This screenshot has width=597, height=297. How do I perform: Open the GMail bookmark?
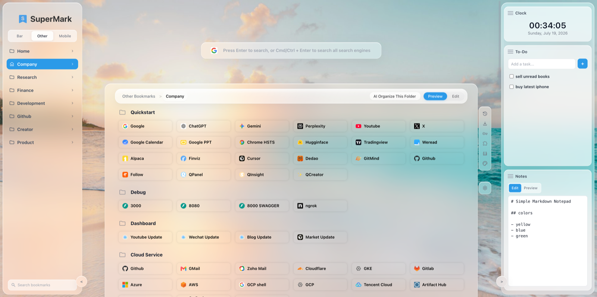click(x=204, y=268)
